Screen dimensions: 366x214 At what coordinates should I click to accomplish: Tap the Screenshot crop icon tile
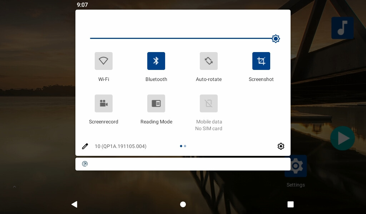click(261, 61)
